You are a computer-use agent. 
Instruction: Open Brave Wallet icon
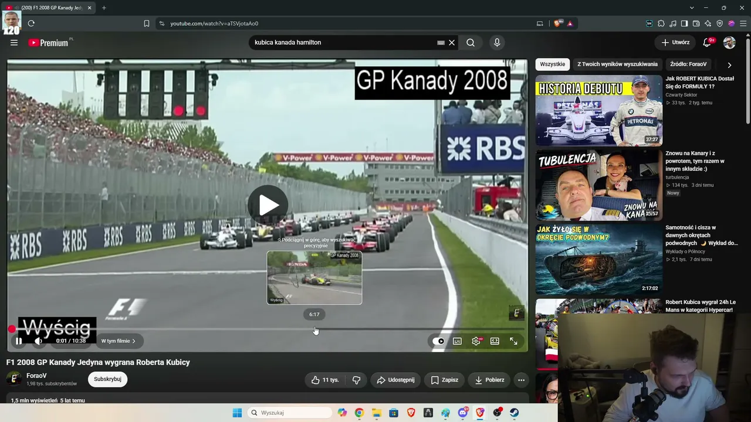[696, 23]
